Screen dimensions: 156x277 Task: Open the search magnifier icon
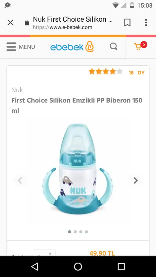point(113,47)
